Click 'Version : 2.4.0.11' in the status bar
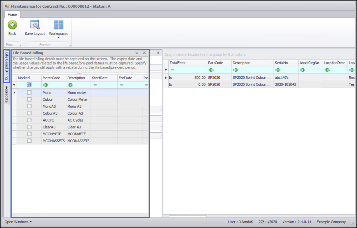Screen dimensions: 357x228 click(x=297, y=222)
